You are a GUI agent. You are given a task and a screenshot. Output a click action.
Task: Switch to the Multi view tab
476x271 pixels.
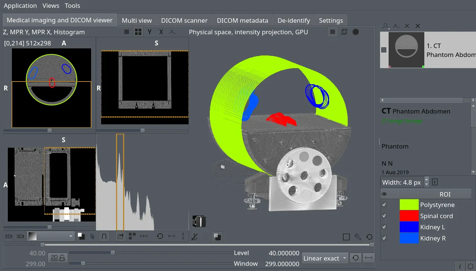(x=137, y=20)
